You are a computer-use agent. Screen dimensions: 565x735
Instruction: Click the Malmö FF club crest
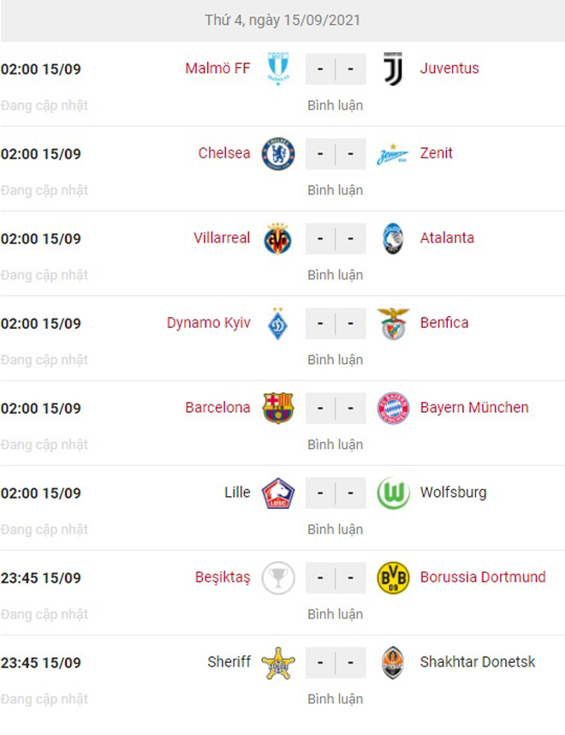(x=278, y=69)
